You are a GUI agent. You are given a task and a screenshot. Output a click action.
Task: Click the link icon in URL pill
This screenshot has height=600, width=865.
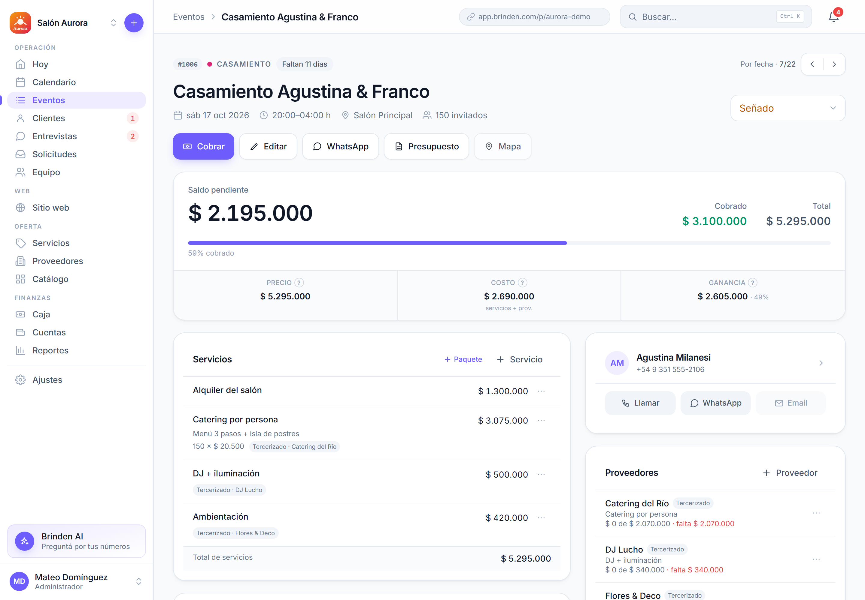coord(471,17)
